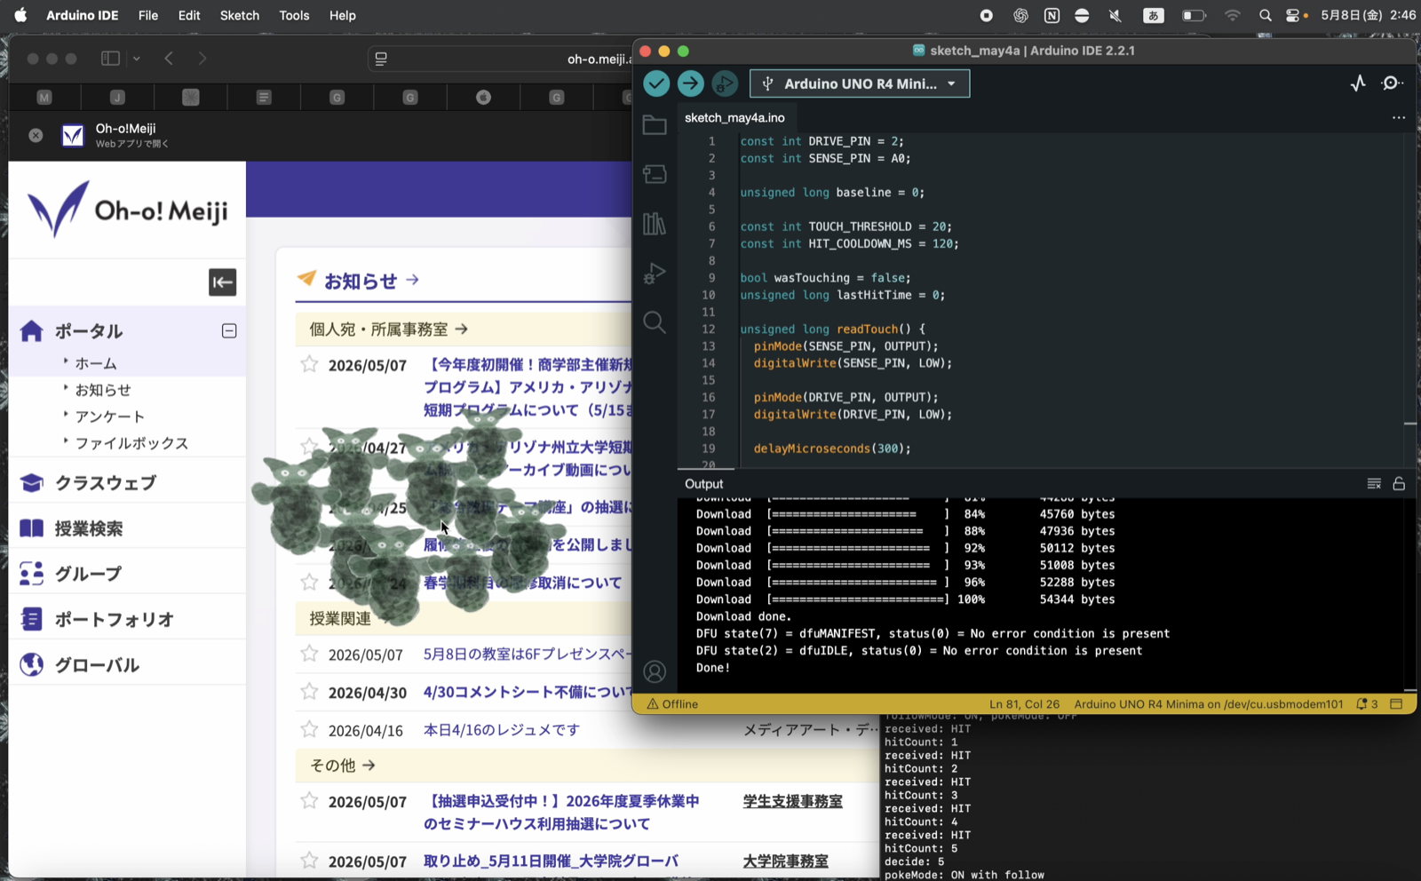Open the Tools menu

[294, 15]
